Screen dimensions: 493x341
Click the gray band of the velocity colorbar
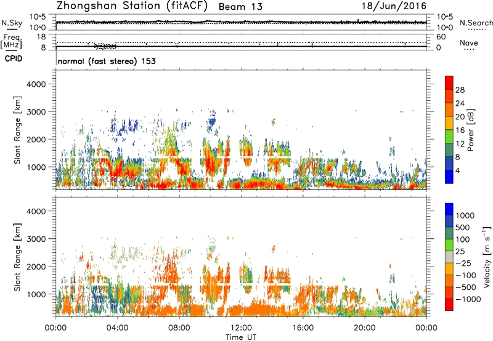click(449, 257)
